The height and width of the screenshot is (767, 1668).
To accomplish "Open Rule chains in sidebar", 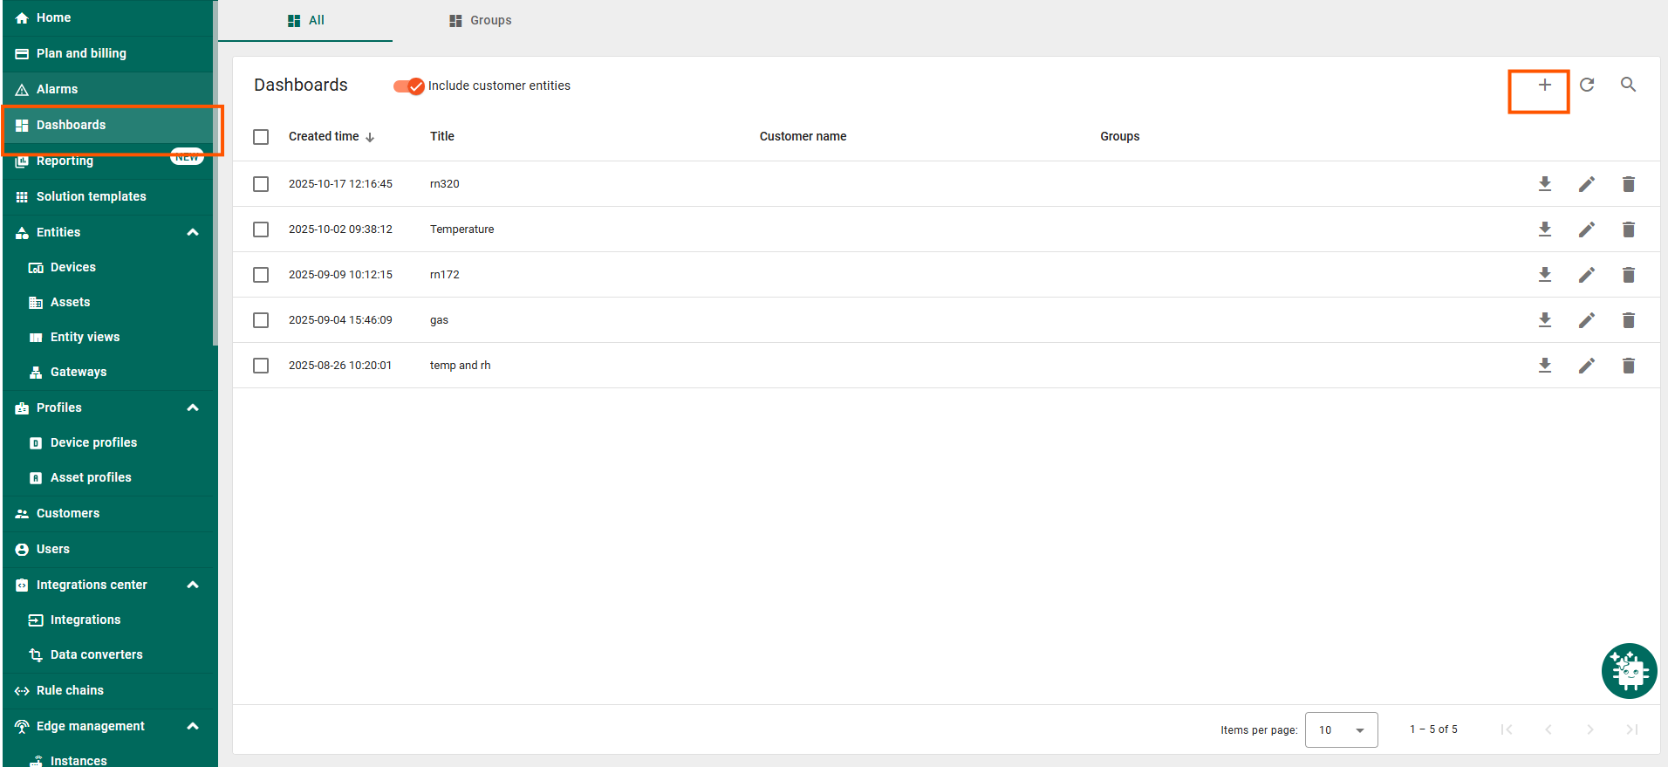I will (70, 690).
